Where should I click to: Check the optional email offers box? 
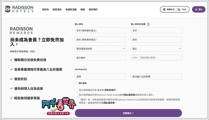click(76, 99)
